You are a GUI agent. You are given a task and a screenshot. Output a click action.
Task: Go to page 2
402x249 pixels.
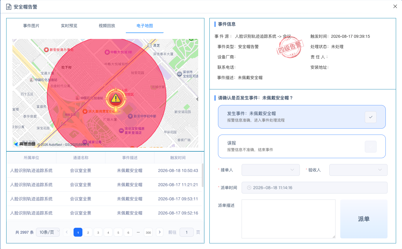tap(88, 232)
